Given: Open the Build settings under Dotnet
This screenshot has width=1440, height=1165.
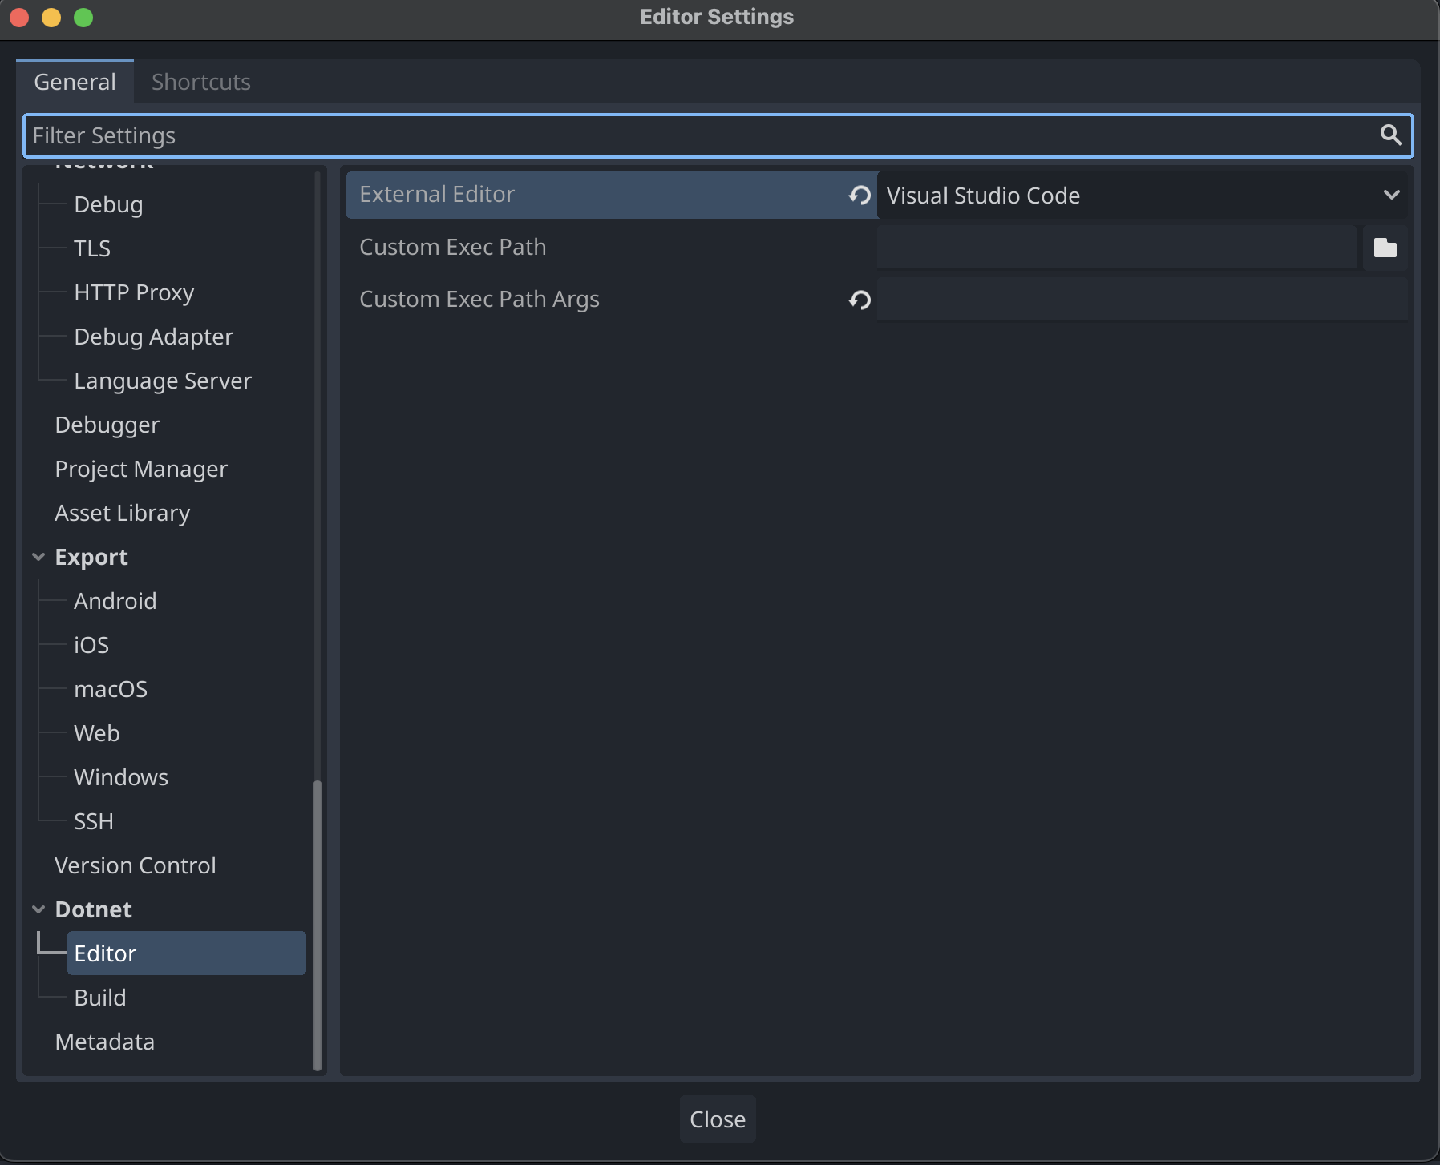Looking at the screenshot, I should 100,998.
